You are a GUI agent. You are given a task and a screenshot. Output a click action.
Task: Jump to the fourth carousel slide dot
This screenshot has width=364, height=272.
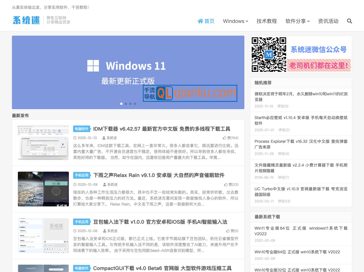(135, 104)
